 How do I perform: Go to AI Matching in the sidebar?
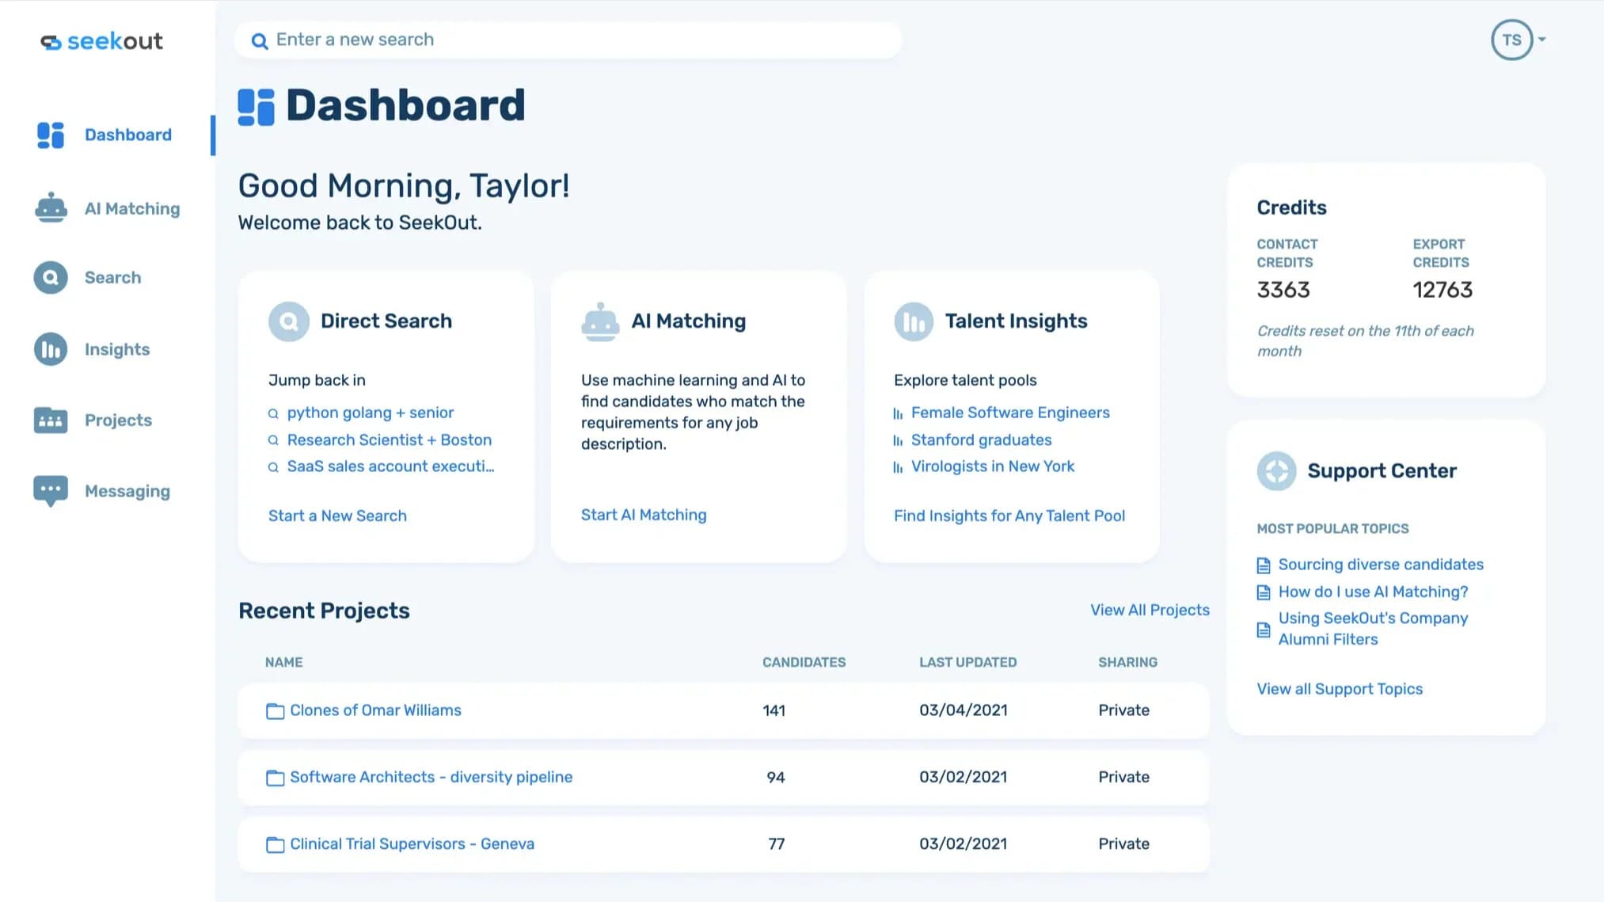132,208
